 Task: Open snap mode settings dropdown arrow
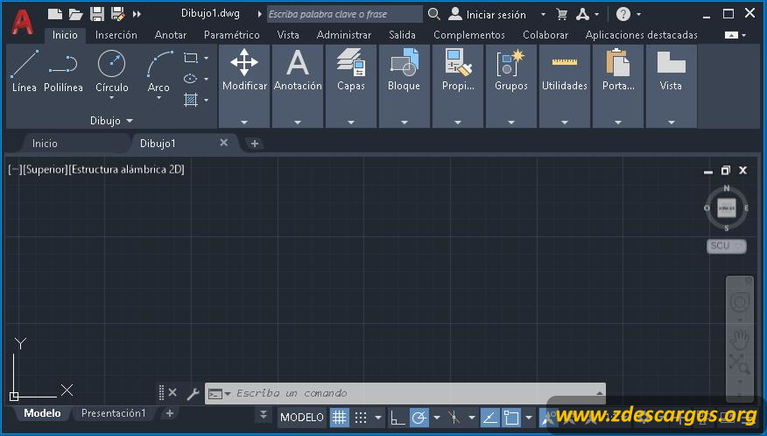pyautogui.click(x=377, y=418)
